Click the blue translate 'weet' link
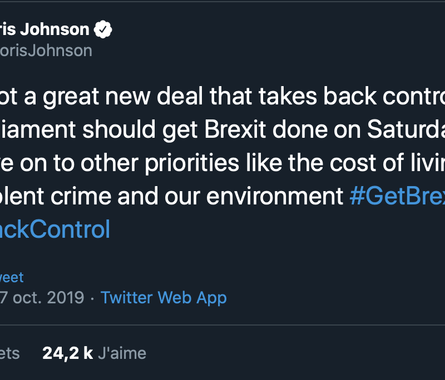445x380 pixels. click(11, 277)
